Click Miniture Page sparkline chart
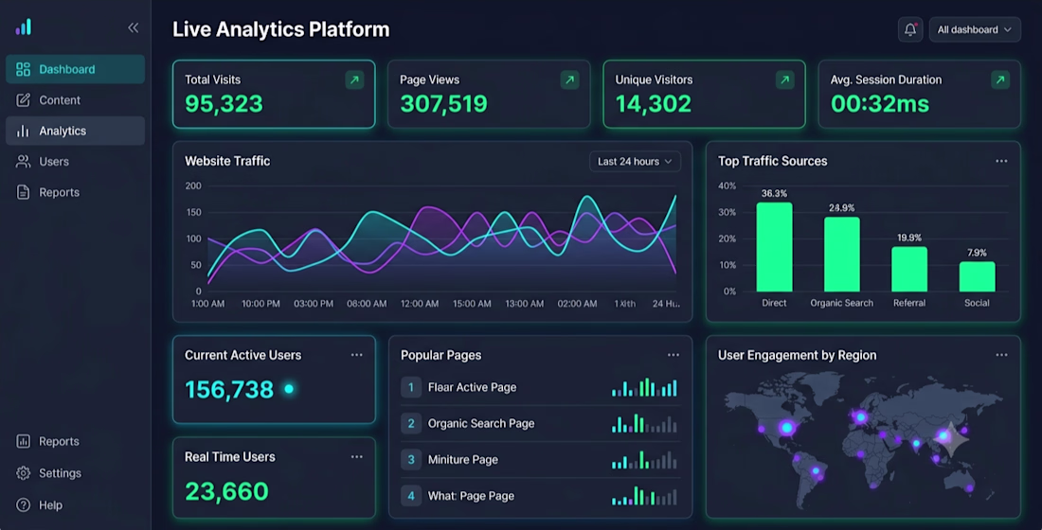1042x530 pixels. click(644, 460)
